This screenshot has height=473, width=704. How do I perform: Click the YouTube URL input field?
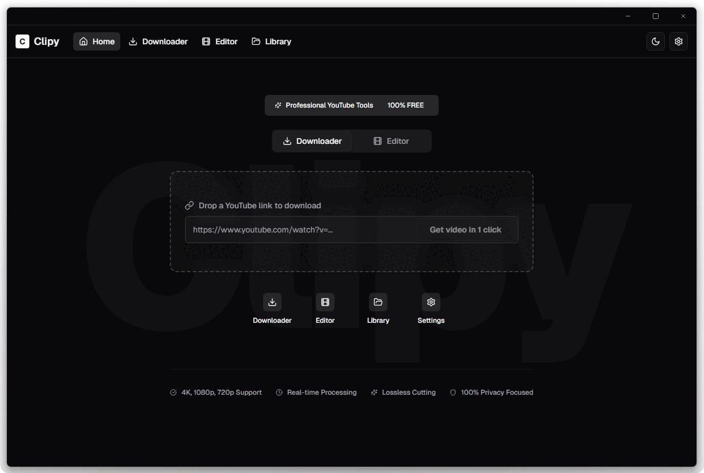299,230
